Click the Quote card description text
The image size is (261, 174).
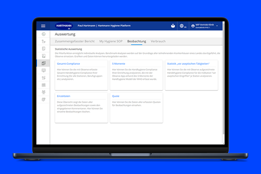tap(136, 104)
